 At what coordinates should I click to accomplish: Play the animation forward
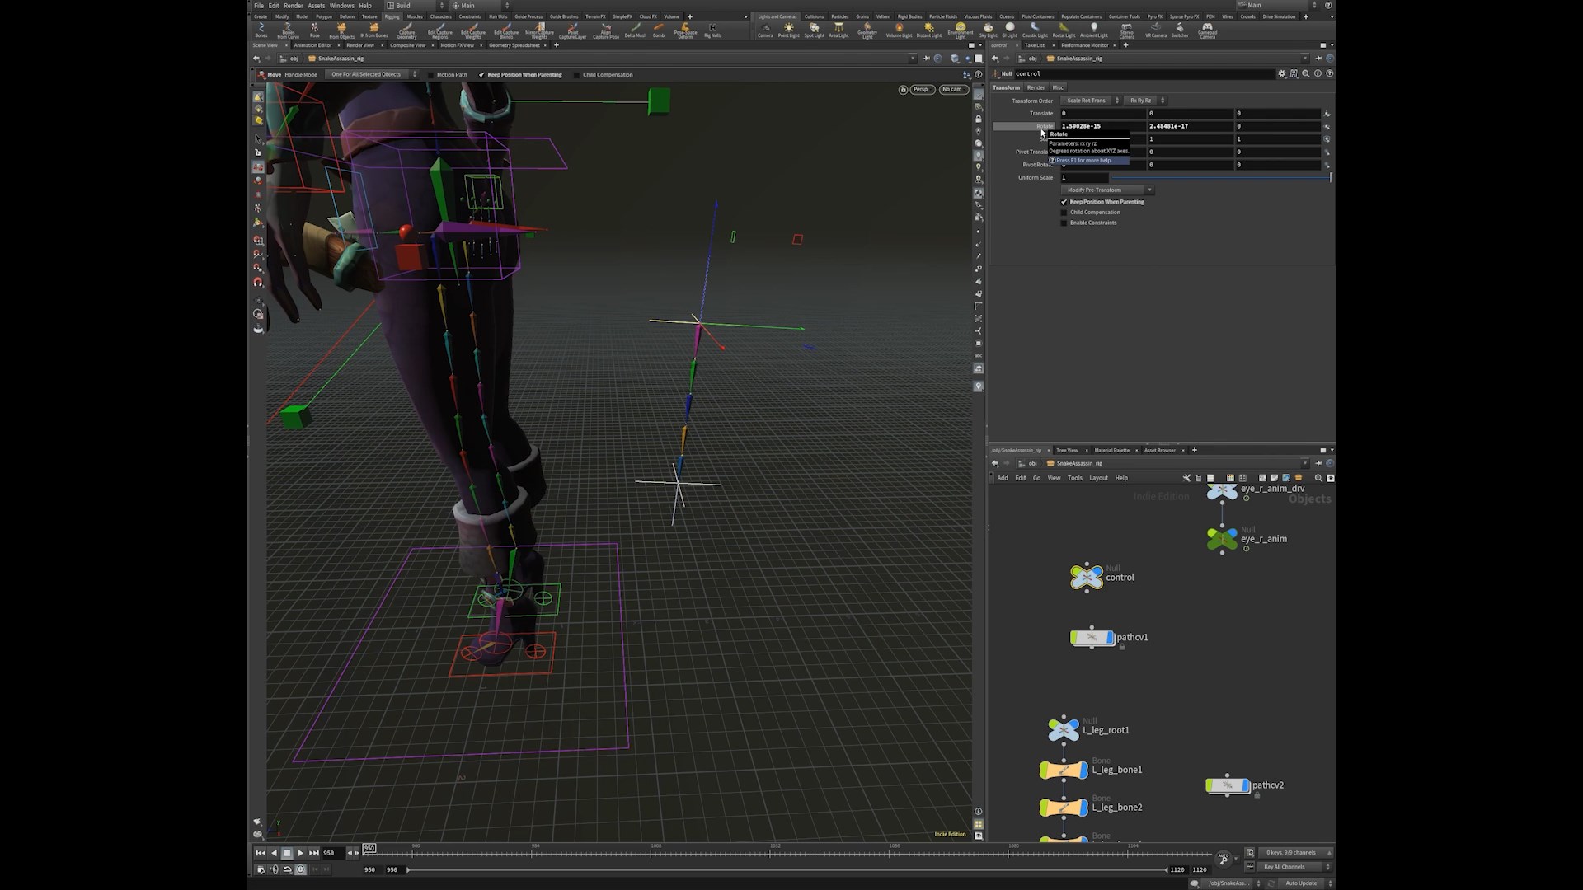pyautogui.click(x=300, y=853)
